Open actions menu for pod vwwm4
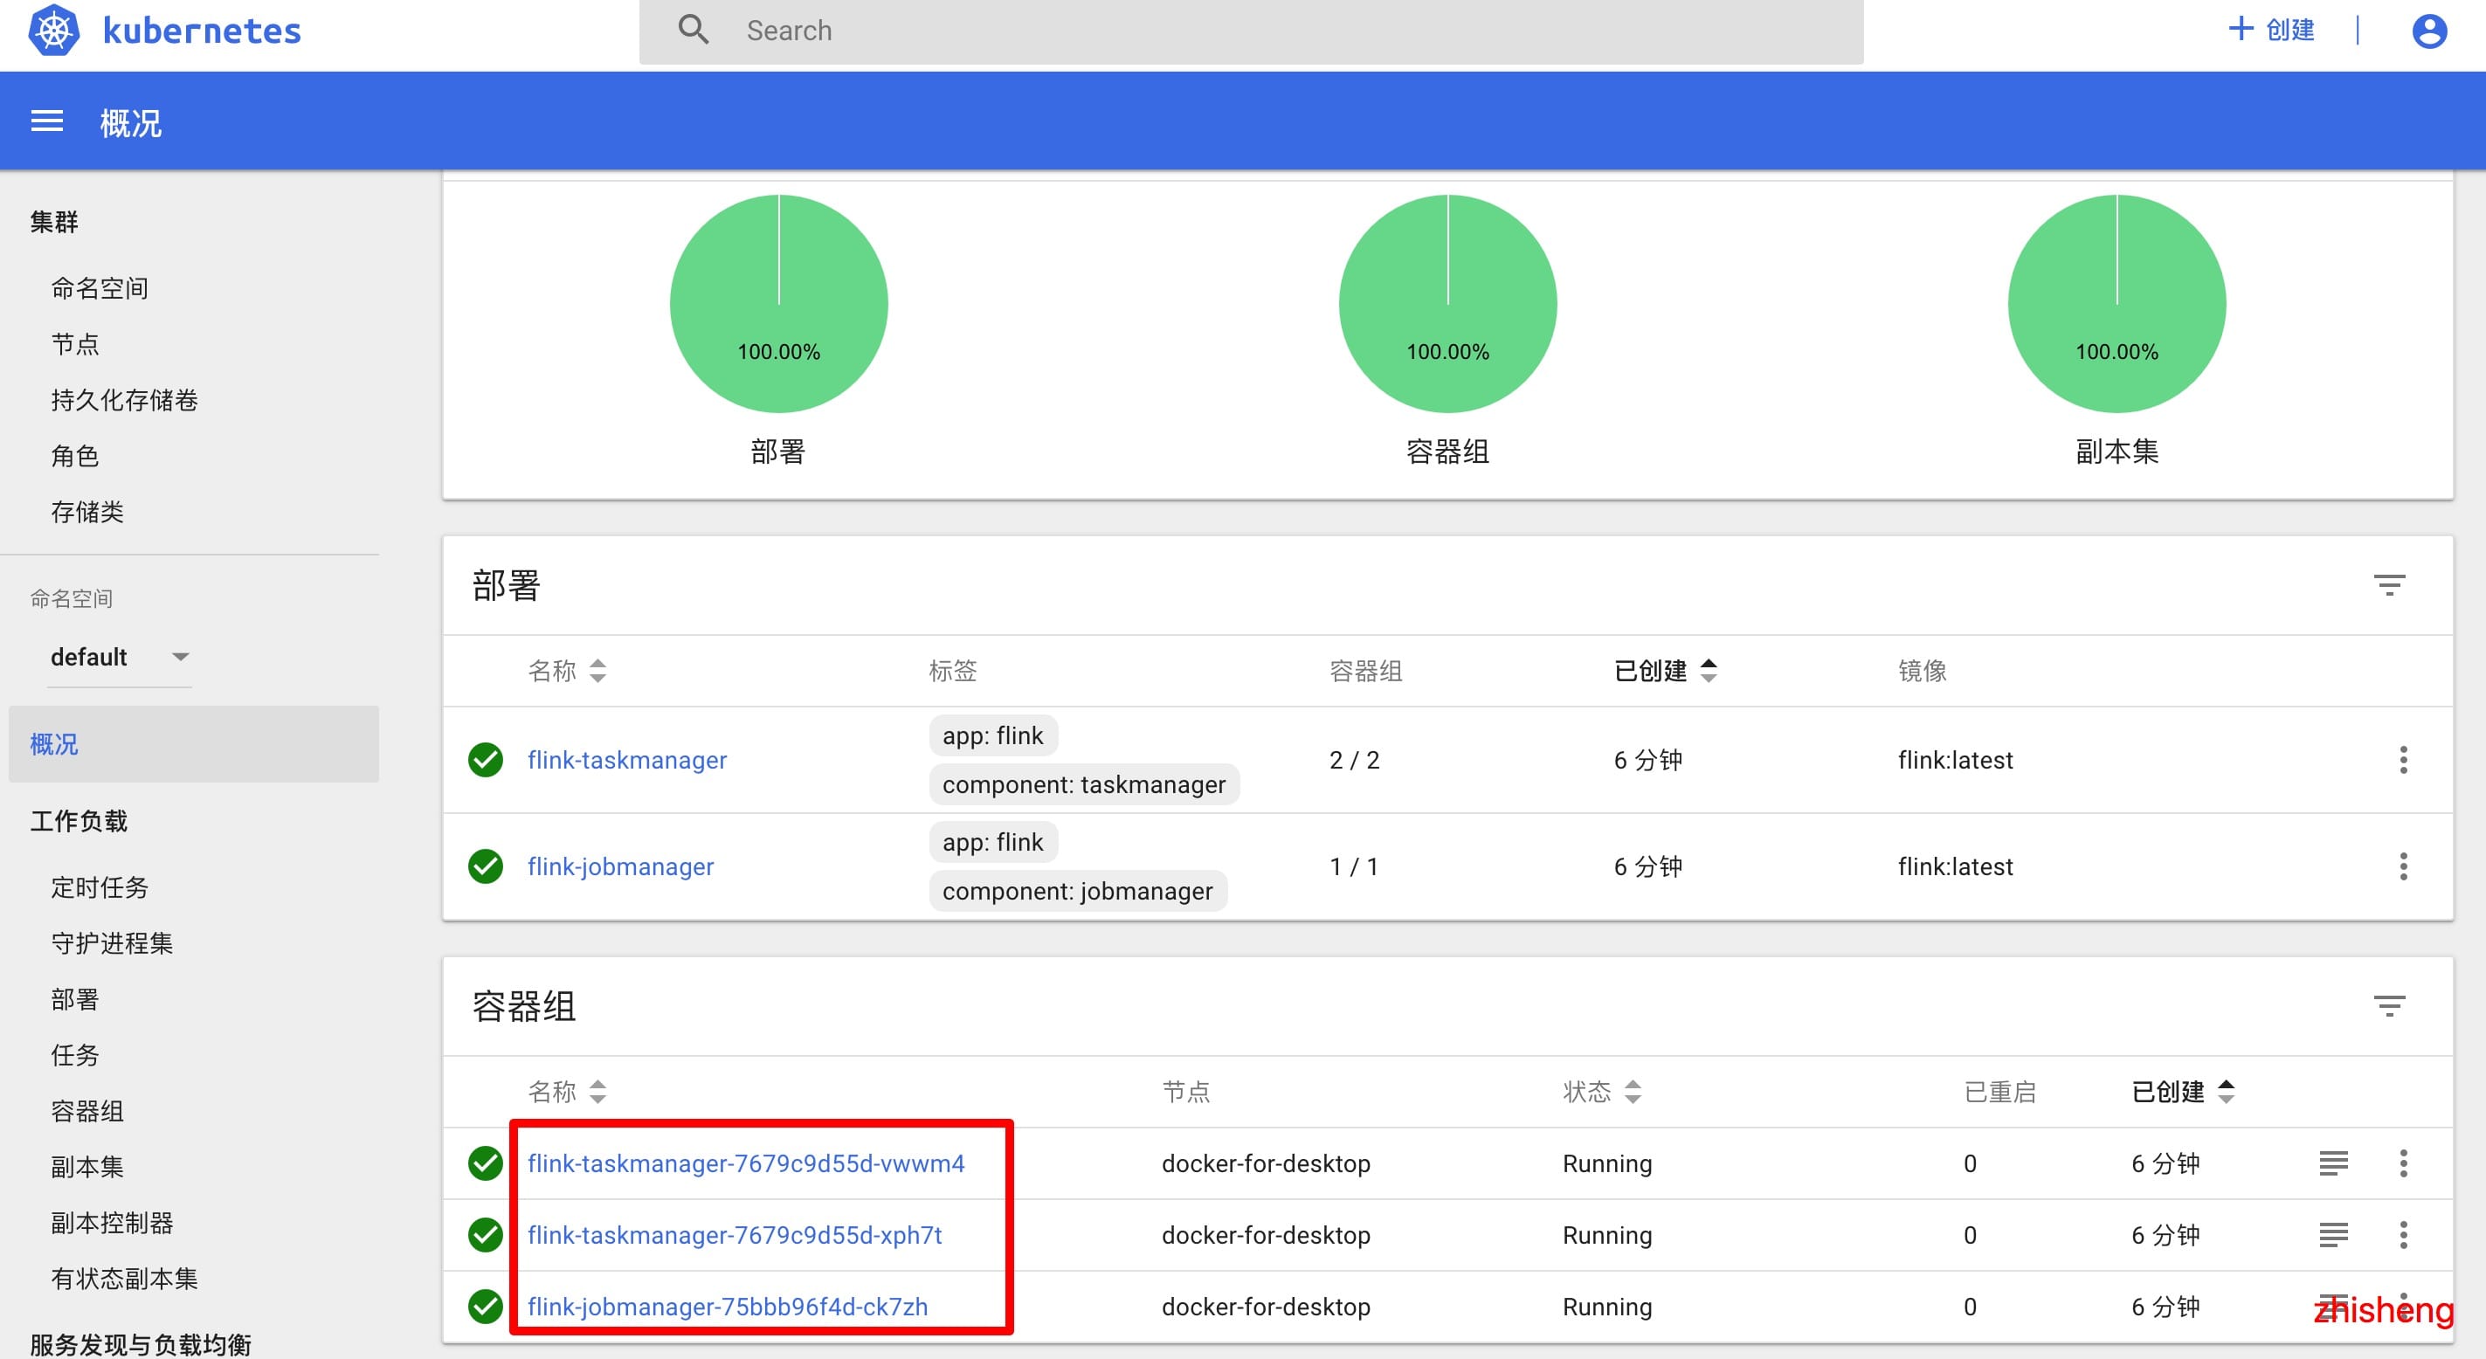 click(2403, 1163)
